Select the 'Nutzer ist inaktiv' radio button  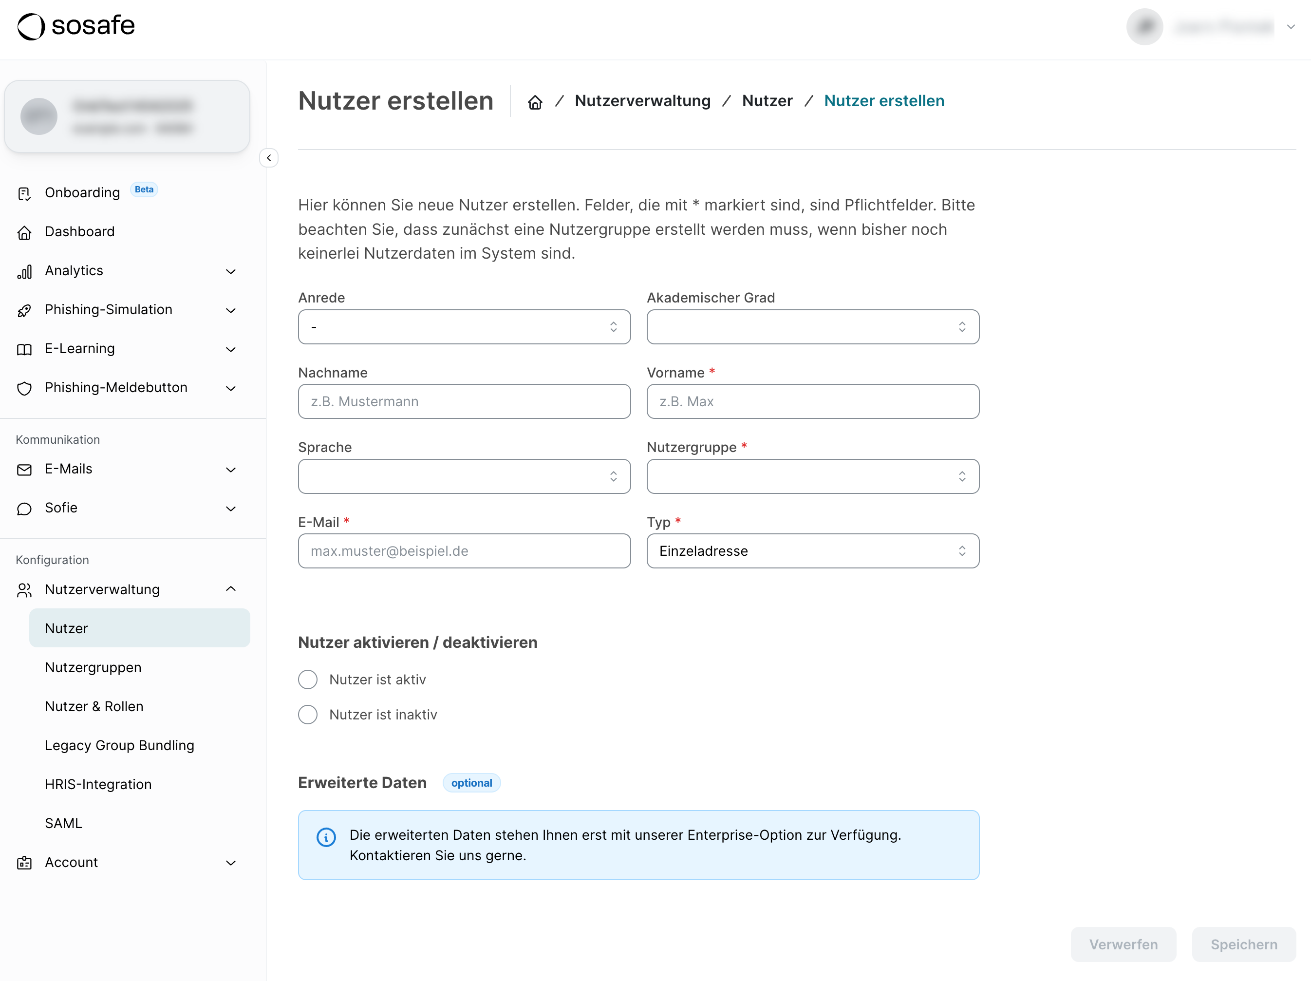tap(308, 714)
